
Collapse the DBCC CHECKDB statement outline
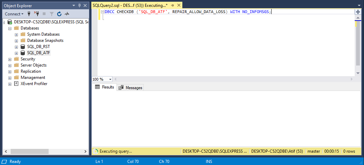point(103,12)
